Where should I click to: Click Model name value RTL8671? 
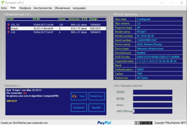point(141,32)
